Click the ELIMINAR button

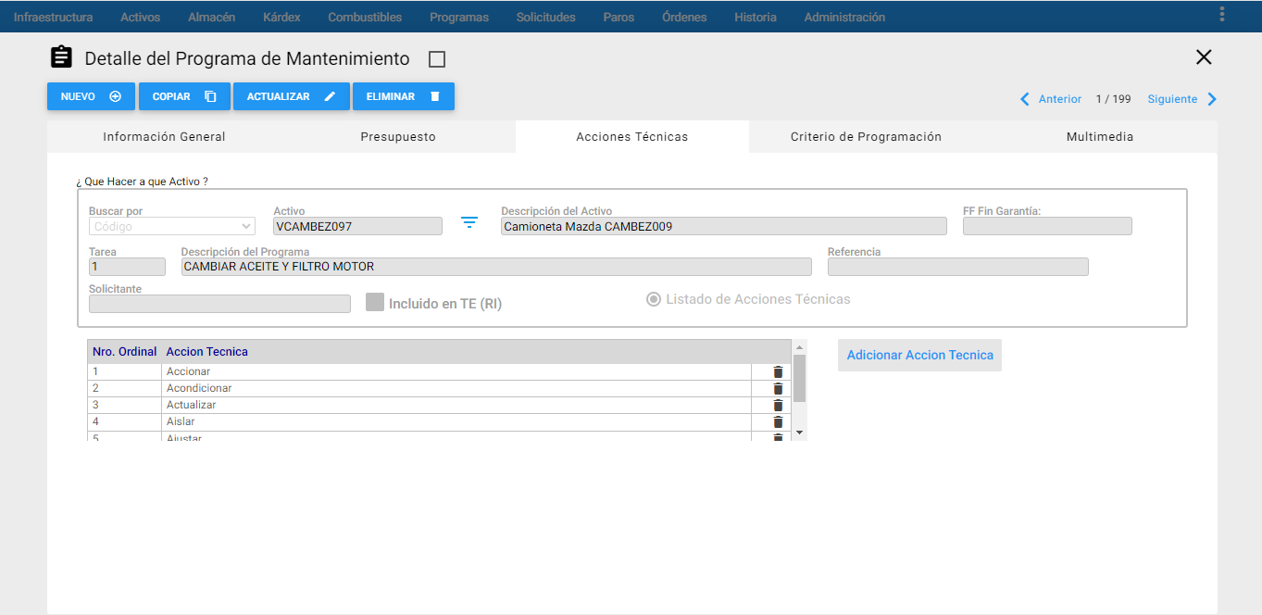404,96
